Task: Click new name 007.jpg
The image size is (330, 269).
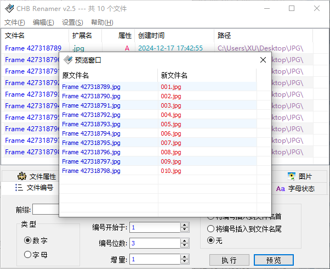Action: point(171,143)
